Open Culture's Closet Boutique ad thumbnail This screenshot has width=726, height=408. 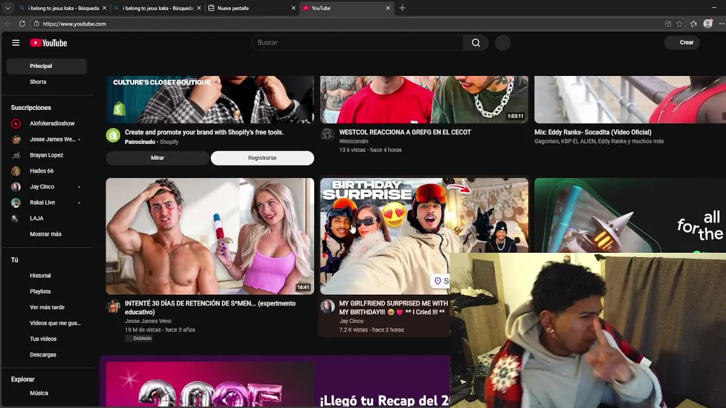tap(210, 100)
